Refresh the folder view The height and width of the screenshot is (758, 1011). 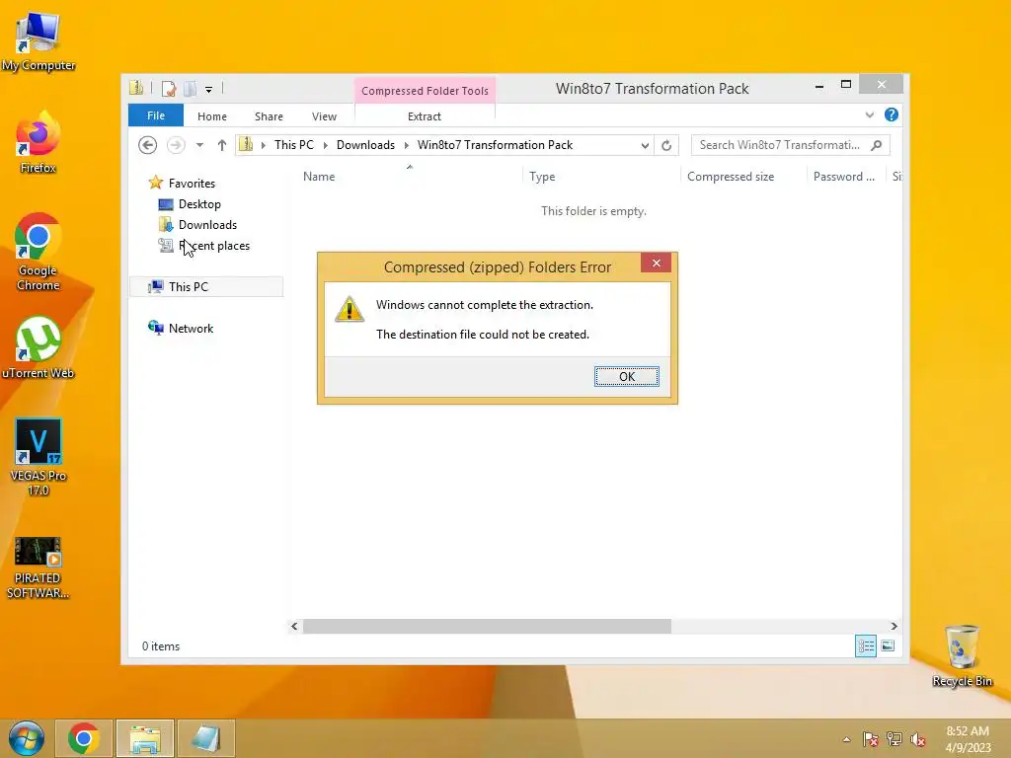pyautogui.click(x=666, y=146)
